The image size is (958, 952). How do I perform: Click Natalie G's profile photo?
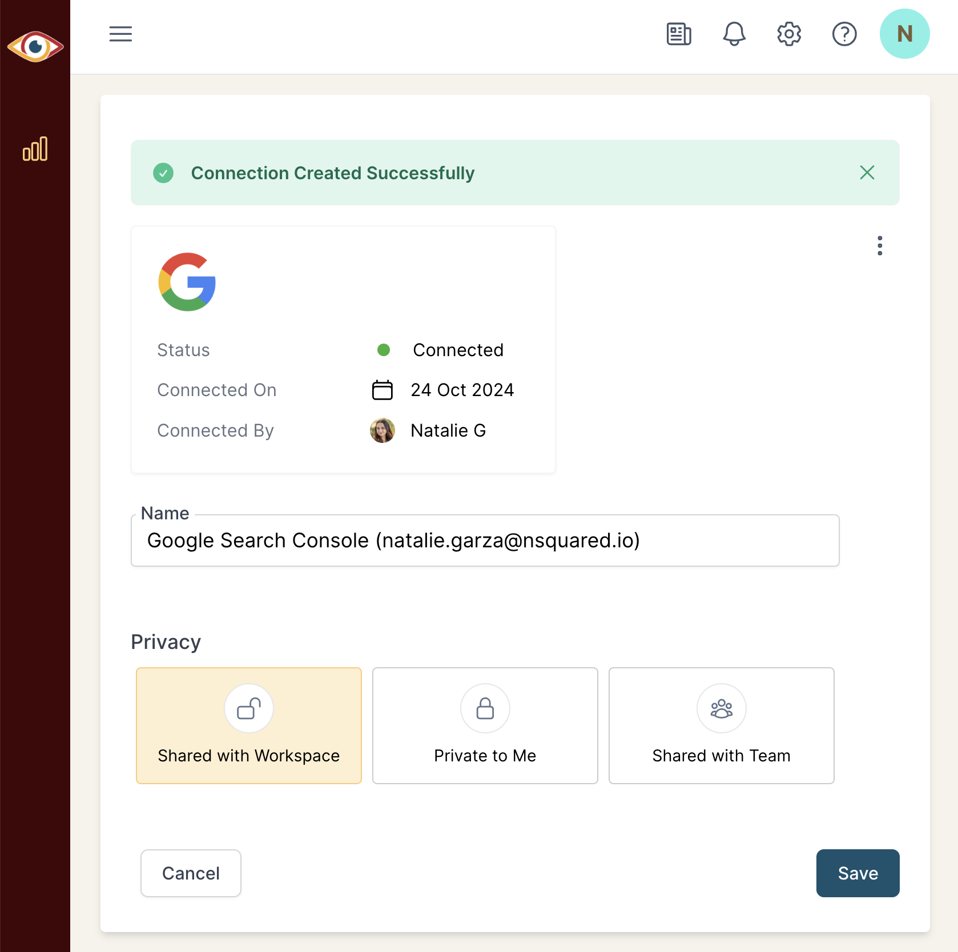(383, 430)
